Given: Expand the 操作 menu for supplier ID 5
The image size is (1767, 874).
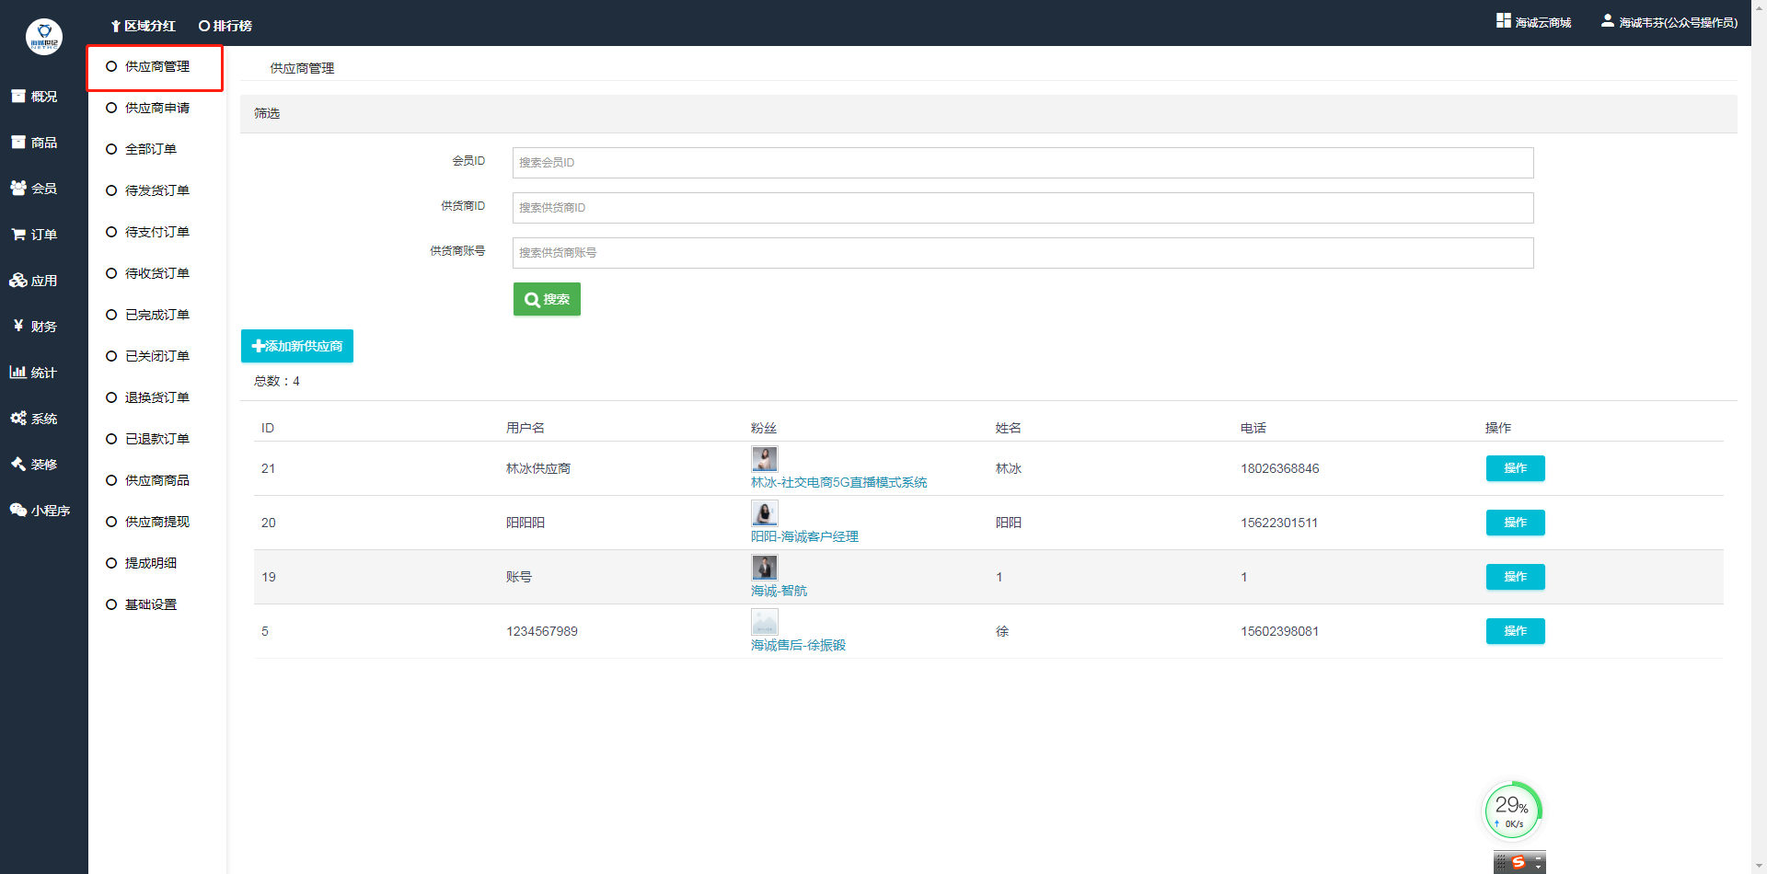Looking at the screenshot, I should pos(1515,631).
